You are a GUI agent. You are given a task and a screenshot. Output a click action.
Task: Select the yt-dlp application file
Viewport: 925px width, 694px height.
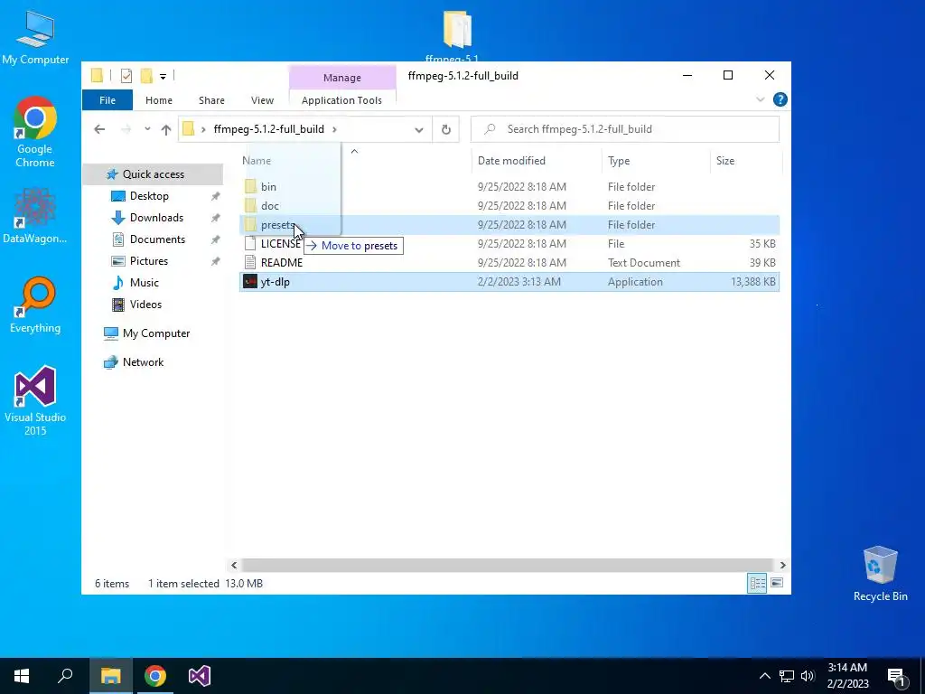click(509, 282)
